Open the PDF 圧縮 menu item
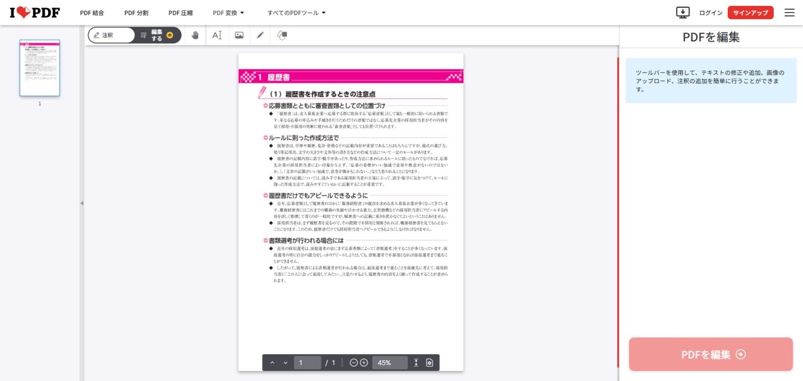This screenshot has width=803, height=381. [x=180, y=13]
